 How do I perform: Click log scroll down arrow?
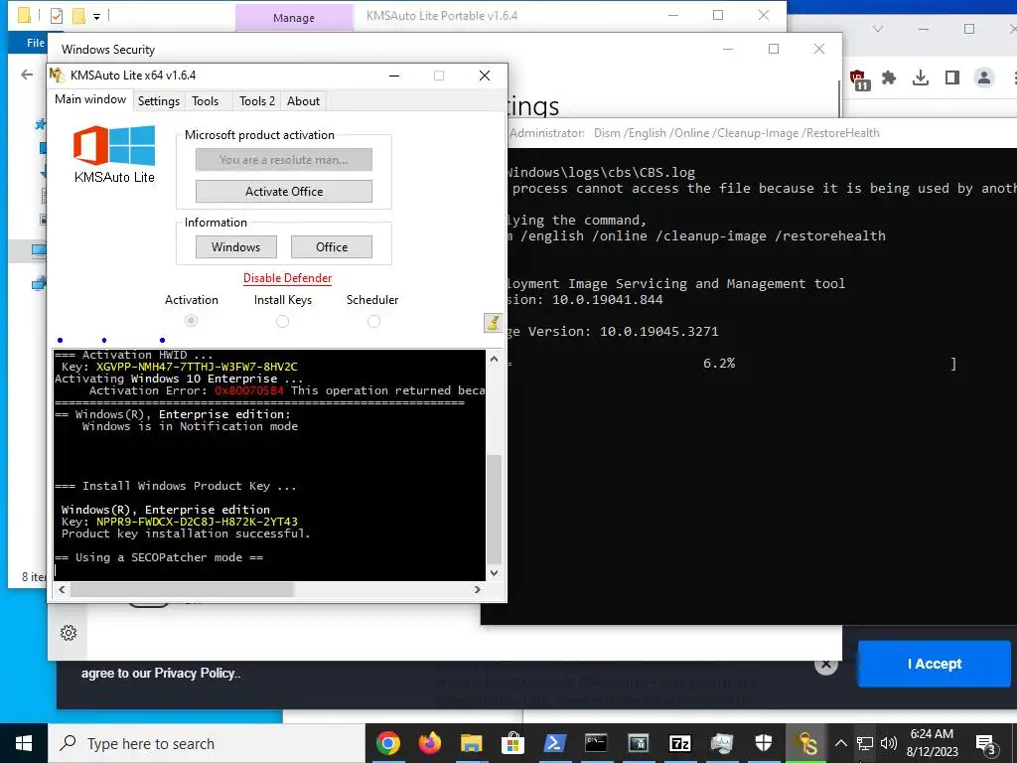tap(495, 572)
